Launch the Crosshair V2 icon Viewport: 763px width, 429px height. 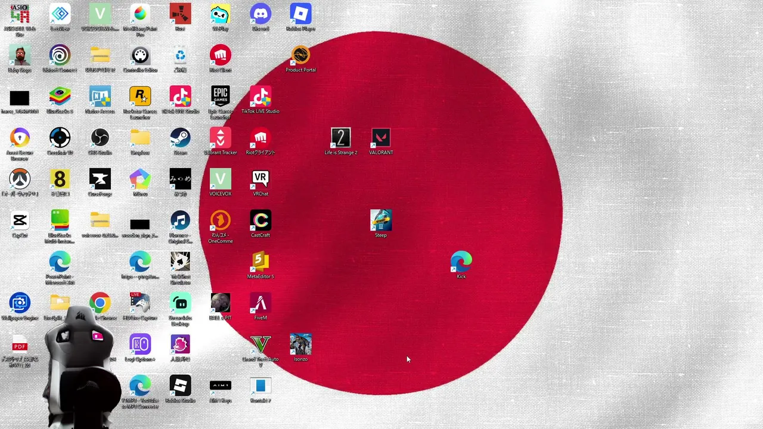pyautogui.click(x=60, y=138)
